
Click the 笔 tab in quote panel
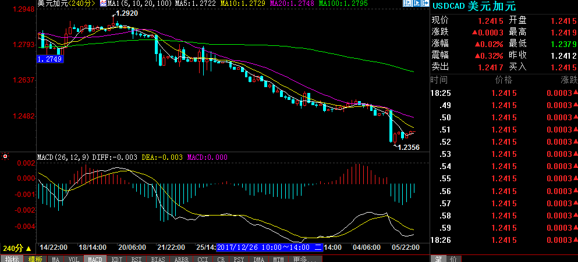tap(438, 258)
